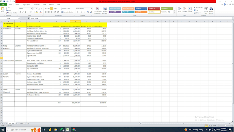The width and height of the screenshot is (234, 132).
Task: Switch to the Formulas ribbon tab
Action: tap(36, 4)
